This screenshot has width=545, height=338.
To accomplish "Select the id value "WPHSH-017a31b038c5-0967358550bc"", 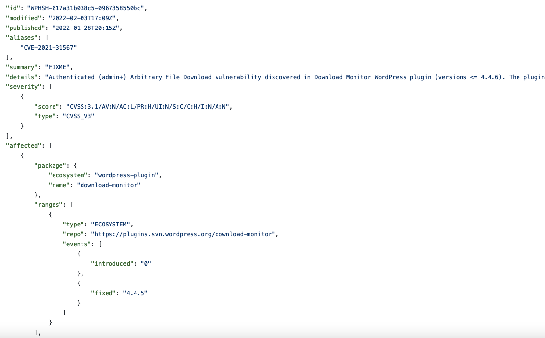I will click(85, 8).
